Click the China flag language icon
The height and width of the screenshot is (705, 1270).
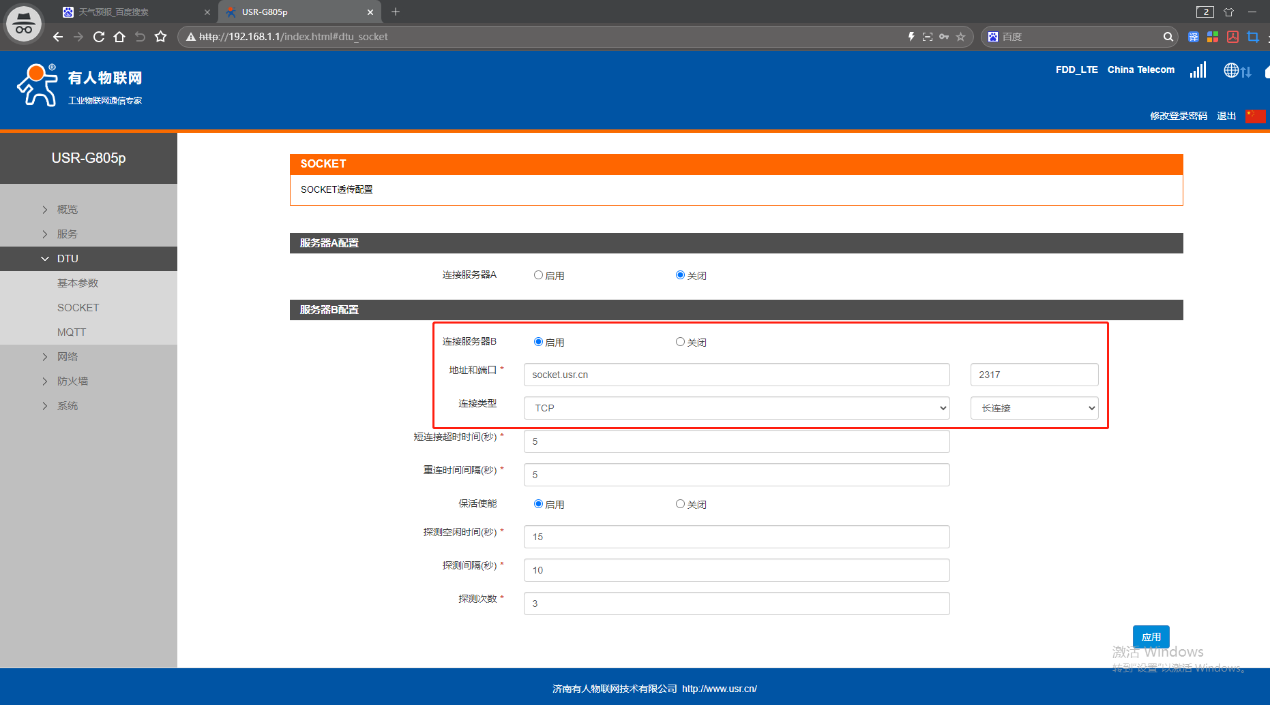[1254, 116]
